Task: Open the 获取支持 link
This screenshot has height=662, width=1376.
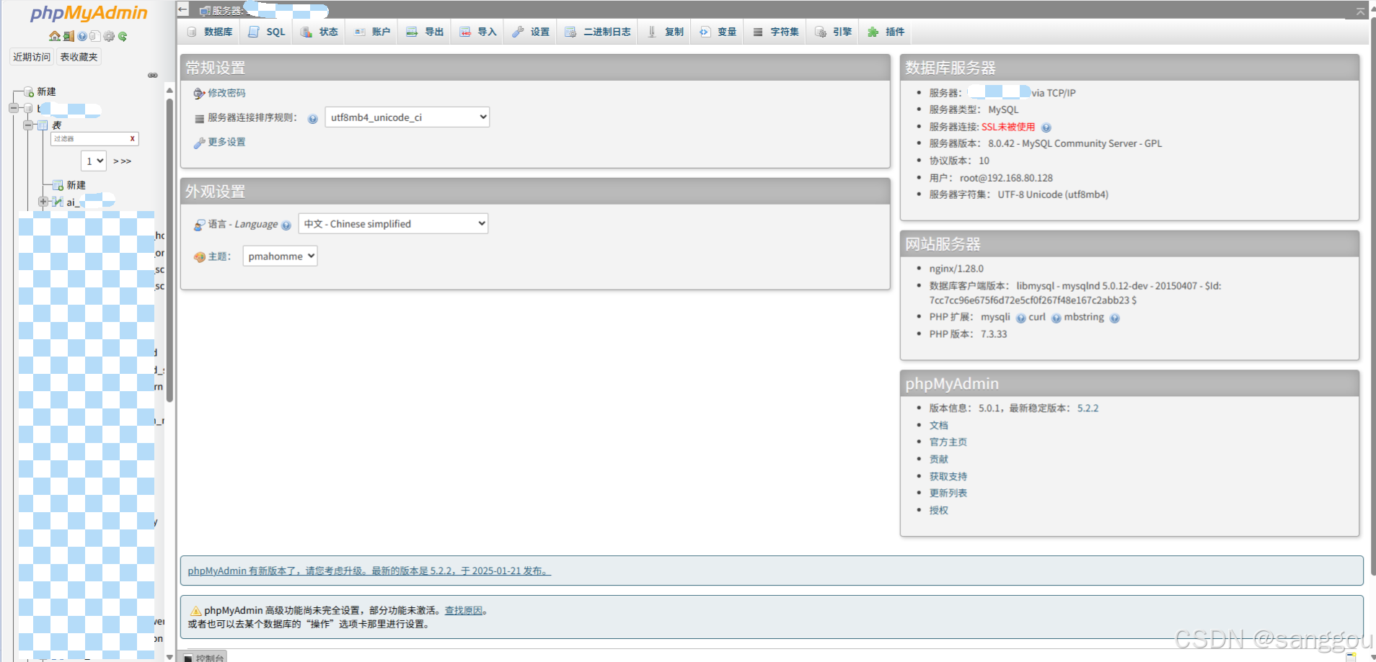Action: [948, 476]
